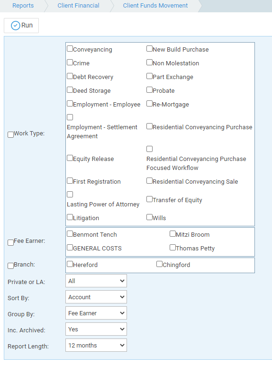Viewport: 272px width, 383px height.
Task: Click the Client Funds Movement breadcrumb
Action: point(155,6)
